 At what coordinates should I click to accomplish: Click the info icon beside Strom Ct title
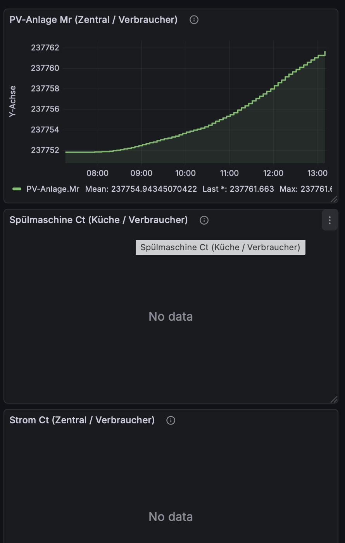tap(171, 421)
